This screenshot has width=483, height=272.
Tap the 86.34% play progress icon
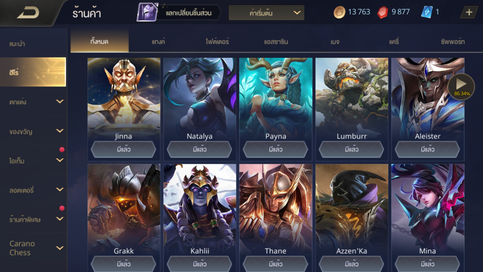[461, 87]
